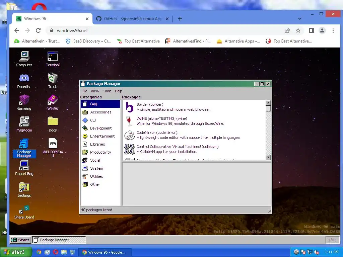The height and width of the screenshot is (257, 343).
Task: Choose the Entertainment category
Action: click(x=100, y=136)
